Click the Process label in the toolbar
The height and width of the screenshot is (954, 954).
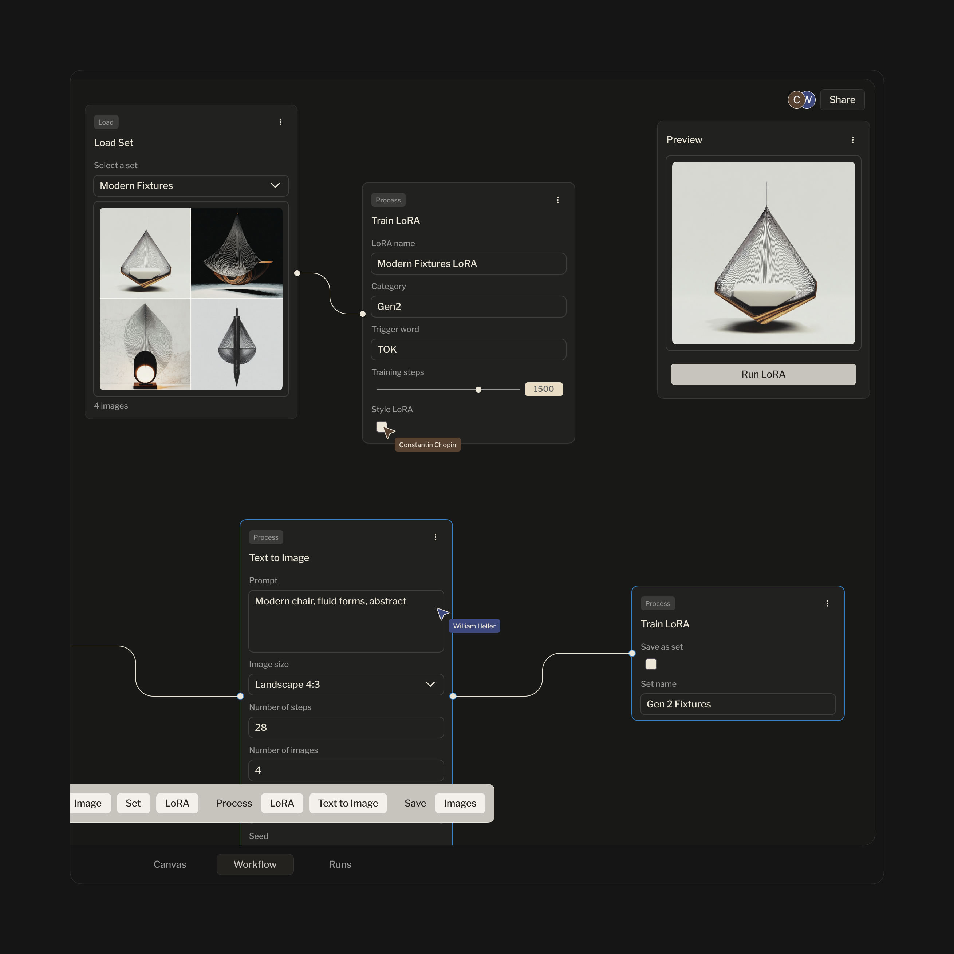[x=234, y=803]
